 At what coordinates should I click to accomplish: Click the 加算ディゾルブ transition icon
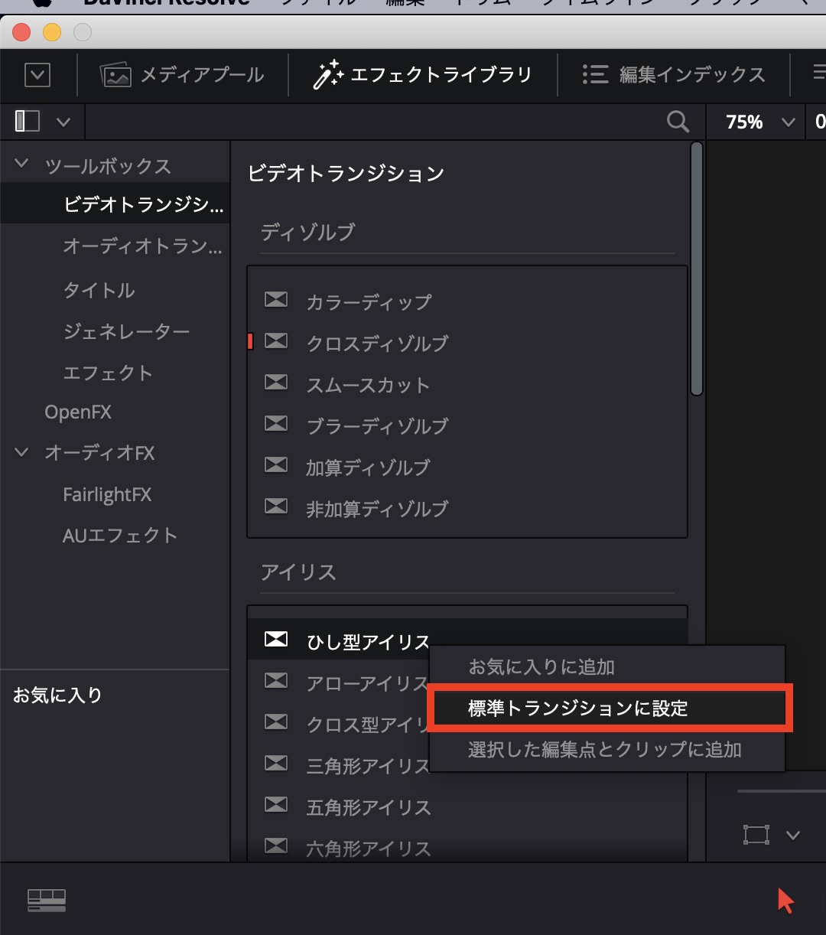pyautogui.click(x=276, y=464)
